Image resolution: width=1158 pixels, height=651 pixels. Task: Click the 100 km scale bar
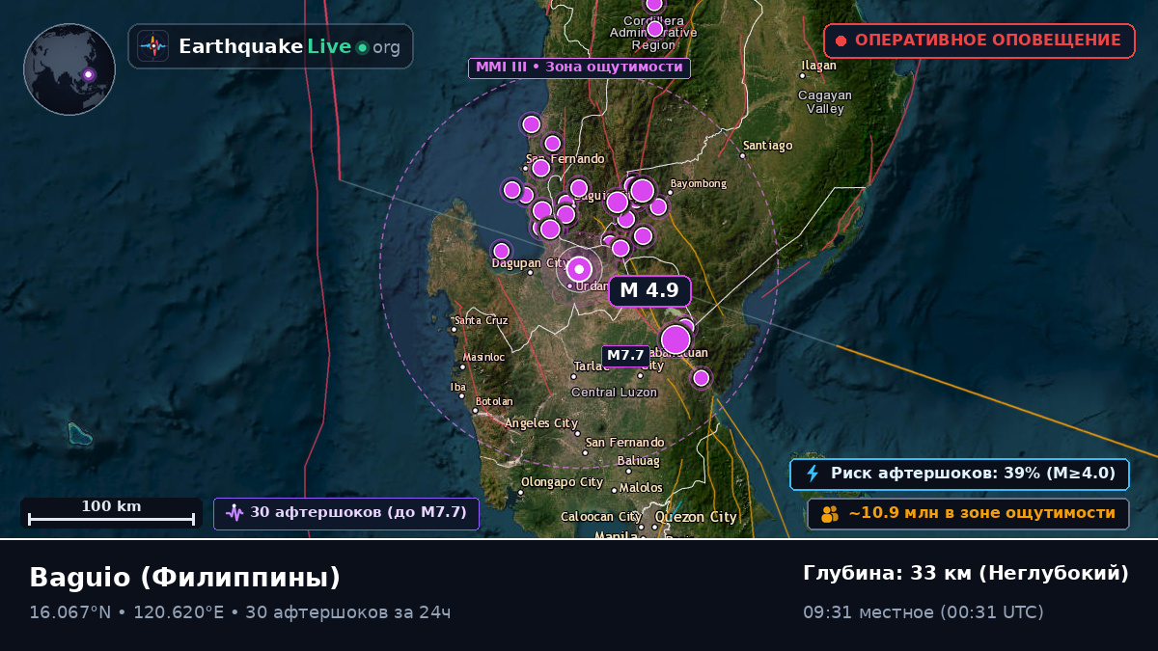(111, 513)
